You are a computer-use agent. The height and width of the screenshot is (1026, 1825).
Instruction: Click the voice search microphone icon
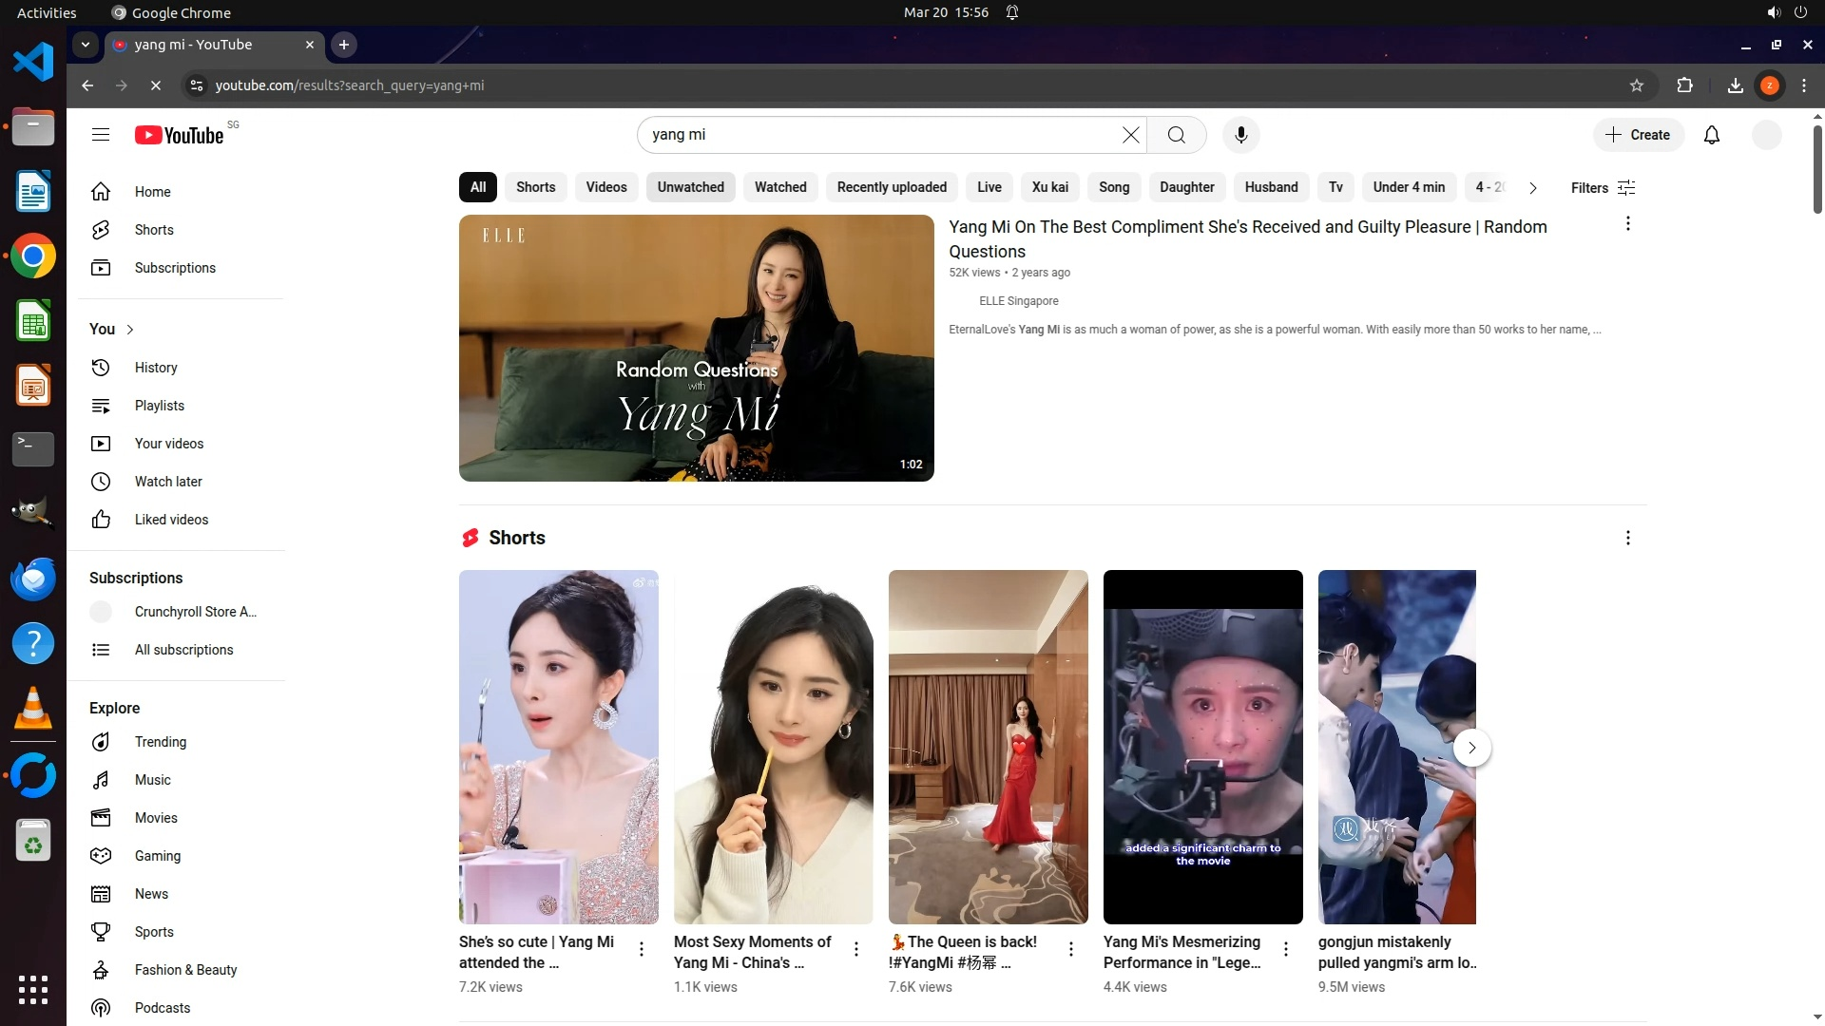click(1240, 135)
